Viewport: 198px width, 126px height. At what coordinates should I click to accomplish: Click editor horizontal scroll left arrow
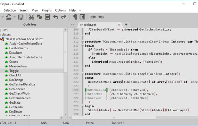point(70,118)
